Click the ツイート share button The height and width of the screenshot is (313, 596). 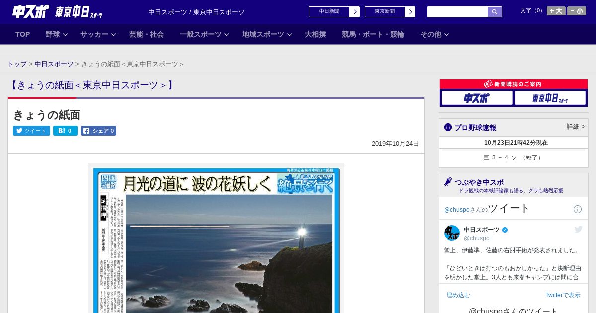pos(31,131)
